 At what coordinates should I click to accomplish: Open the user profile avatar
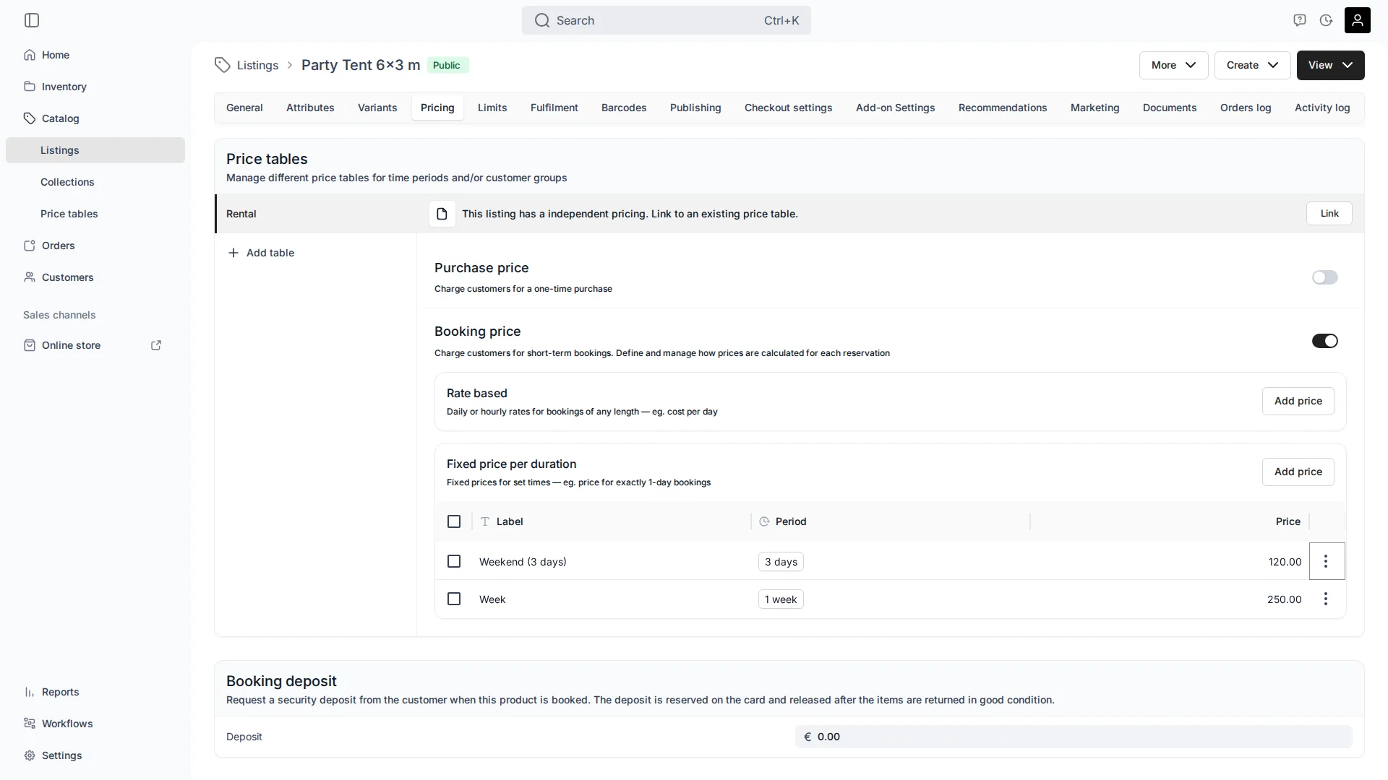tap(1358, 20)
